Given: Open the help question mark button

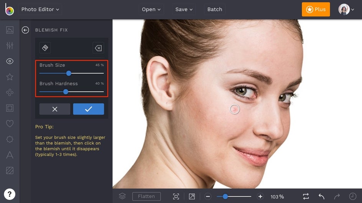Looking at the screenshot, I should coord(10,194).
